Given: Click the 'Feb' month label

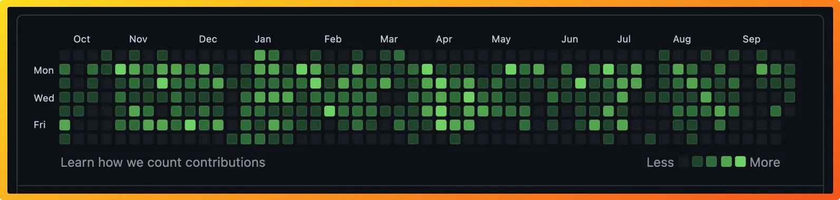Looking at the screenshot, I should tap(333, 39).
